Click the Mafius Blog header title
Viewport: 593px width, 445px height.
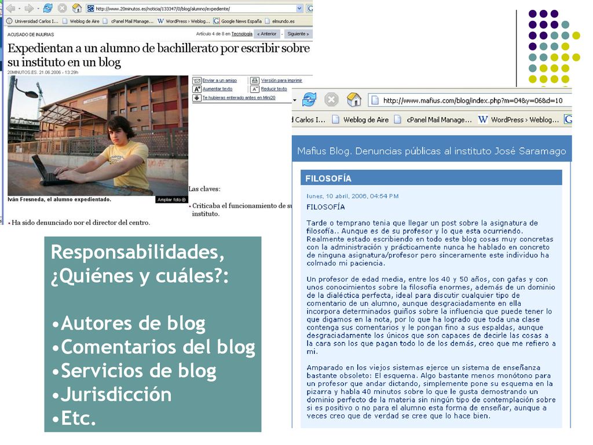point(431,151)
